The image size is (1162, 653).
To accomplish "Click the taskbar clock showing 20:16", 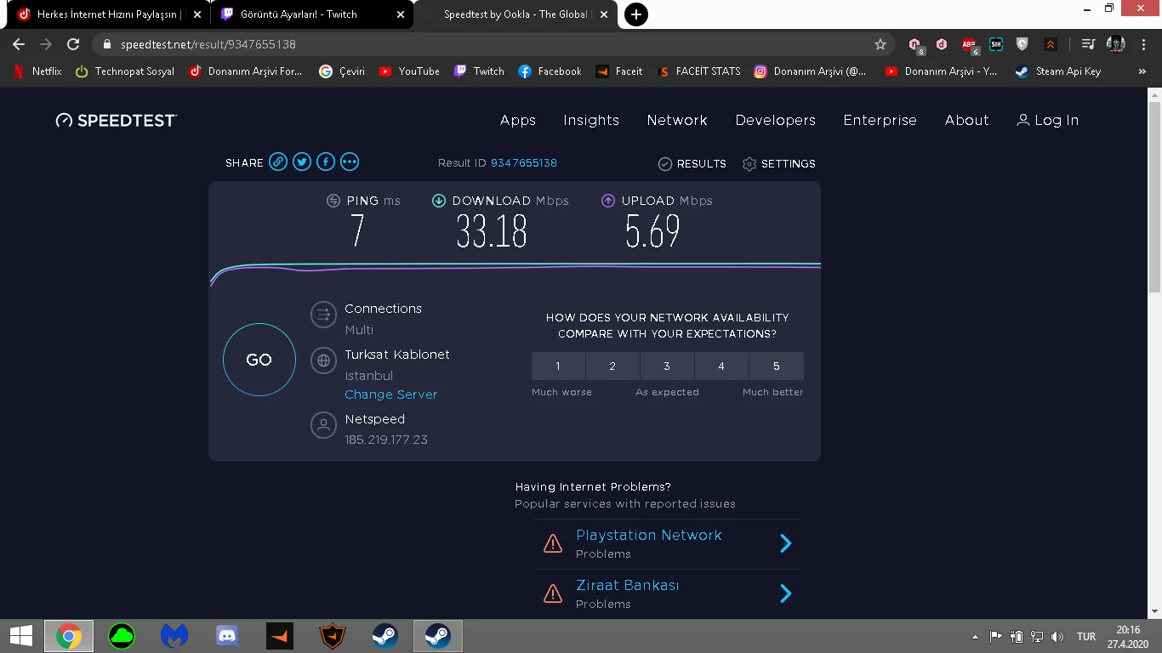I will [x=1128, y=637].
